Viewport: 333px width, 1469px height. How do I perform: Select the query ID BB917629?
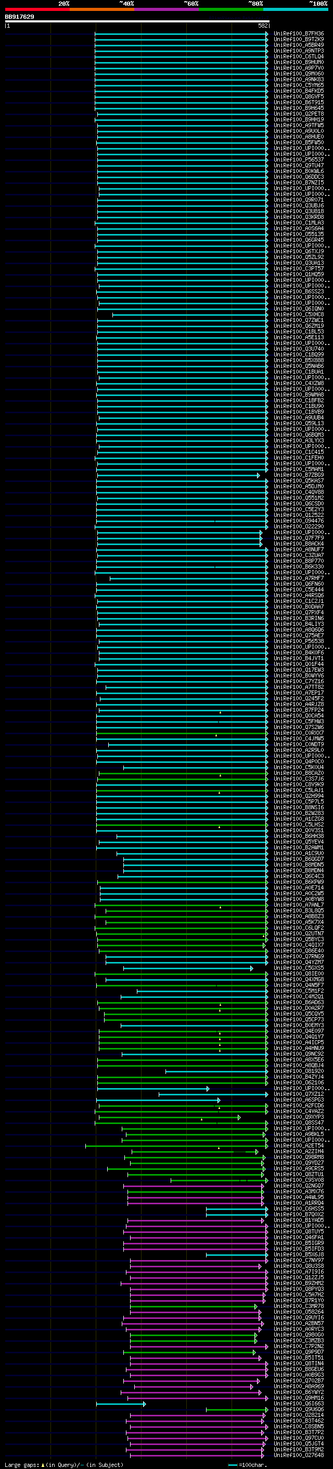(x=19, y=17)
